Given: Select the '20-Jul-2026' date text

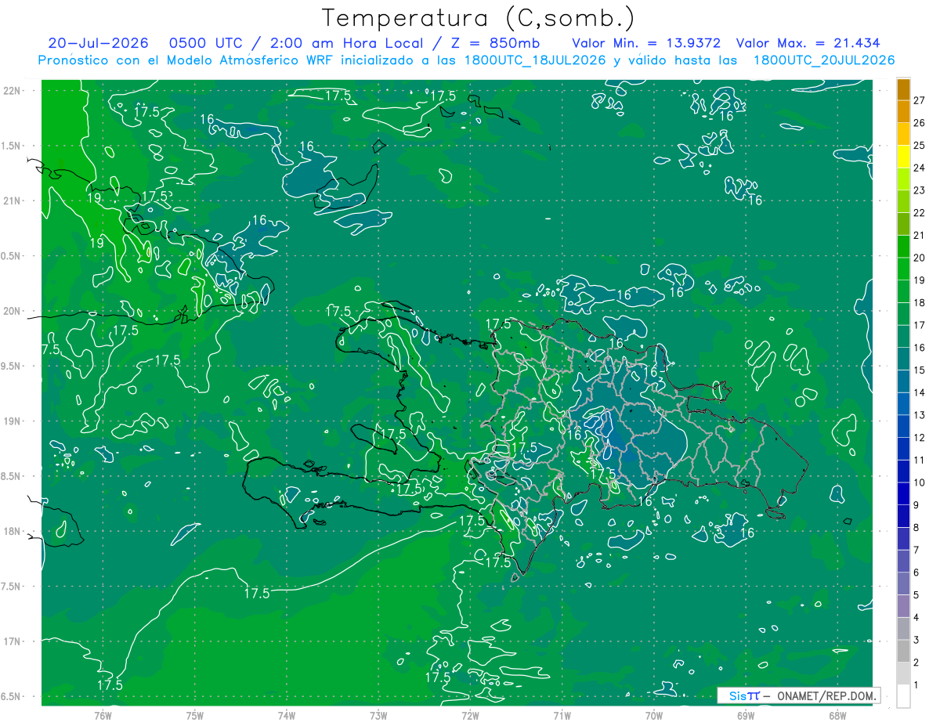Looking at the screenshot, I should tap(98, 43).
